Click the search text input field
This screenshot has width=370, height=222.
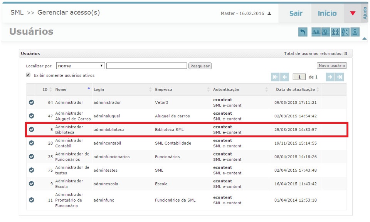(x=146, y=66)
